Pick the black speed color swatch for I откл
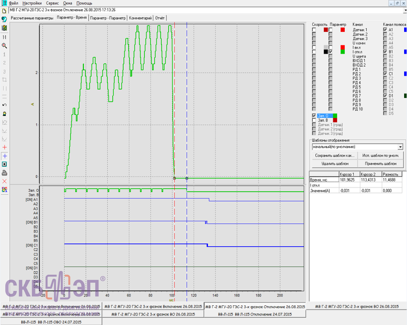The width and height of the screenshot is (407, 325). click(326, 52)
